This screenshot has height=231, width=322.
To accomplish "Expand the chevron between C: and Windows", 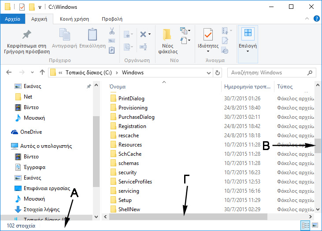I will (x=117, y=73).
